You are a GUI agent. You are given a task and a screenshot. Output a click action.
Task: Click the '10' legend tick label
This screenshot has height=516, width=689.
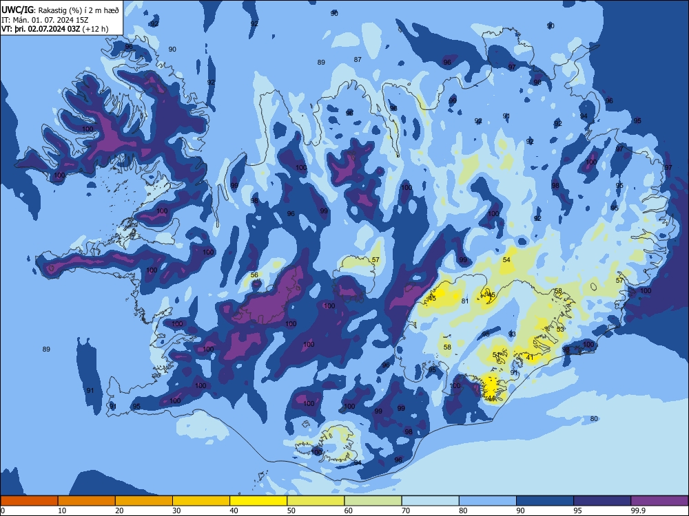(x=62, y=510)
